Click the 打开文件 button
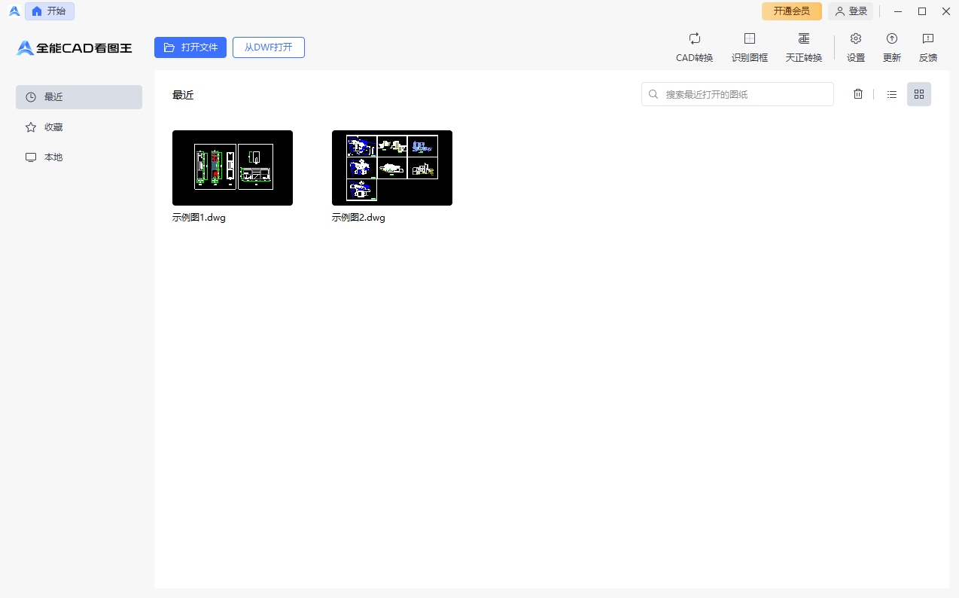This screenshot has width=959, height=598. [x=190, y=47]
